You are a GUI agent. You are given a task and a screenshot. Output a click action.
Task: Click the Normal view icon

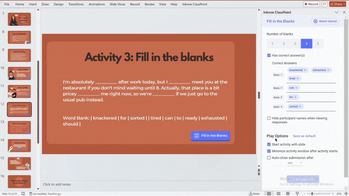269,193
